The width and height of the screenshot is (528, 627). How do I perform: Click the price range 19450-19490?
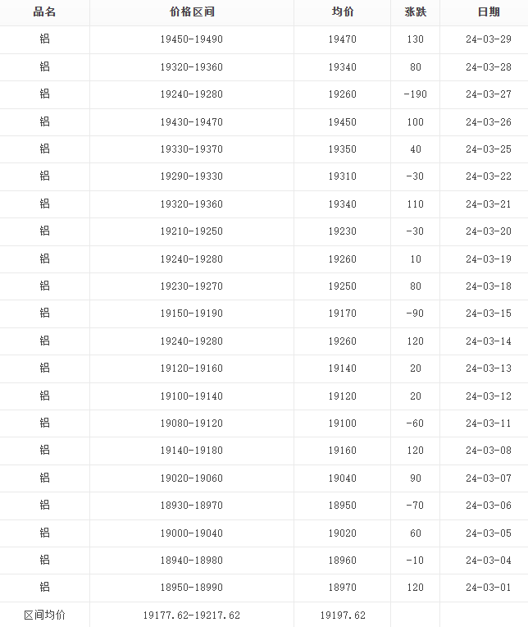(192, 39)
